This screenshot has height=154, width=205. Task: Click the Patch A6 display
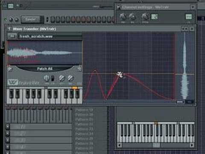[x=45, y=69]
